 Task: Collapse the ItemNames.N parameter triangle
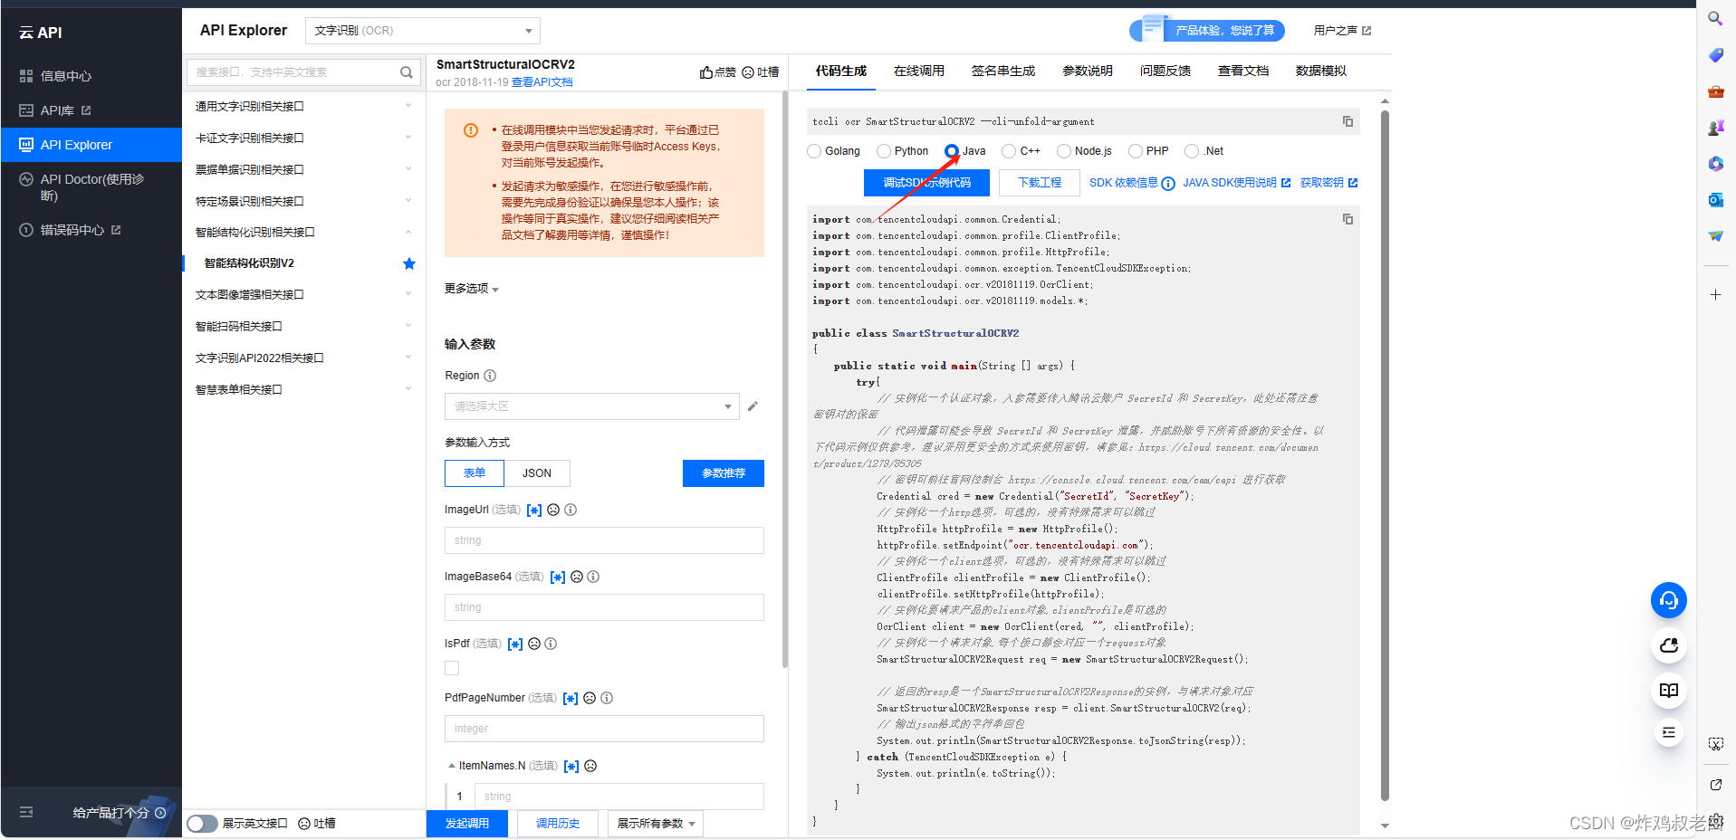(452, 766)
